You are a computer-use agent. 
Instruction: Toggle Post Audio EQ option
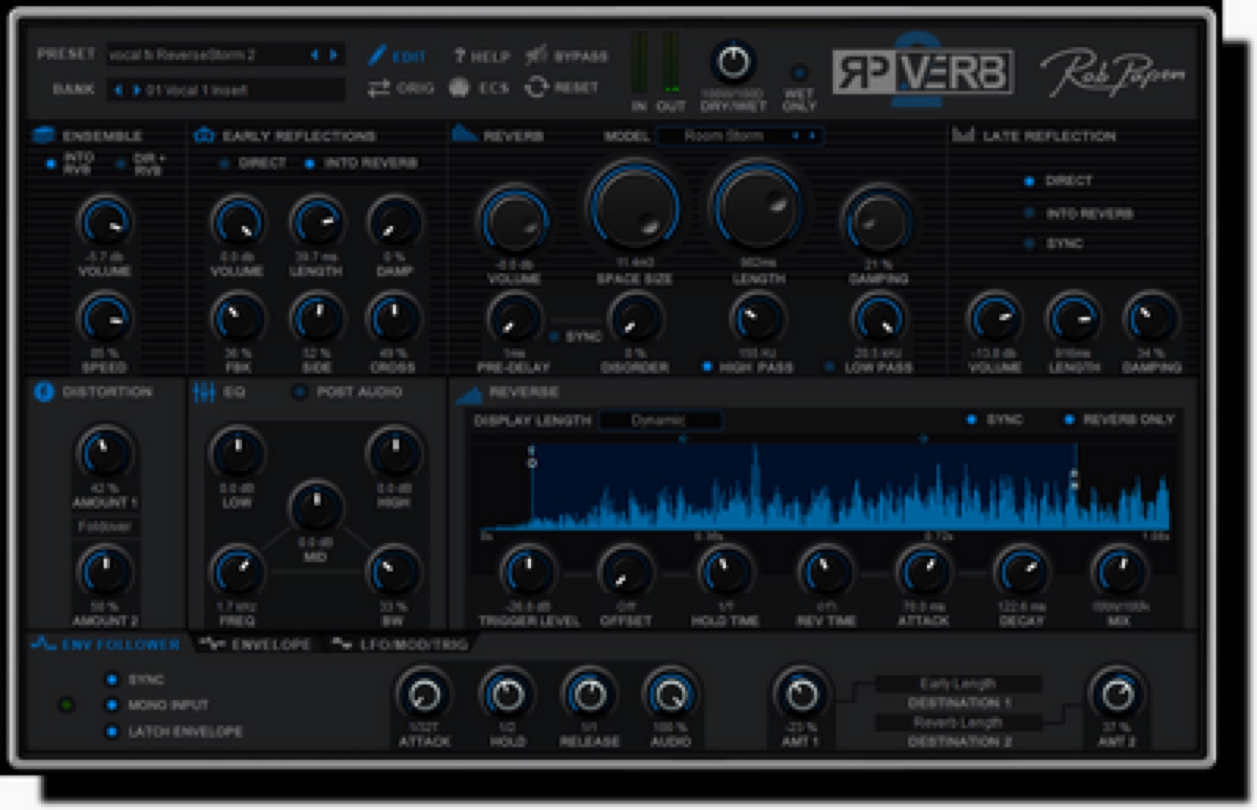point(299,392)
